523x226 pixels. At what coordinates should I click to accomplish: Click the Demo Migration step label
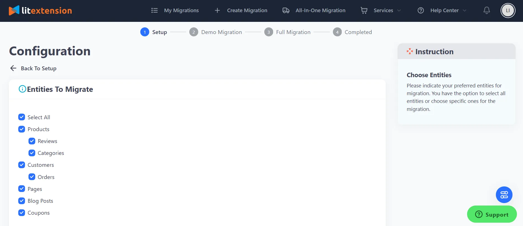(x=222, y=32)
